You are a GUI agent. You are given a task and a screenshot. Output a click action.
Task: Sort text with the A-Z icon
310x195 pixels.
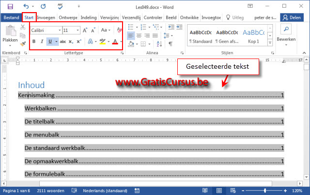coord(159,44)
